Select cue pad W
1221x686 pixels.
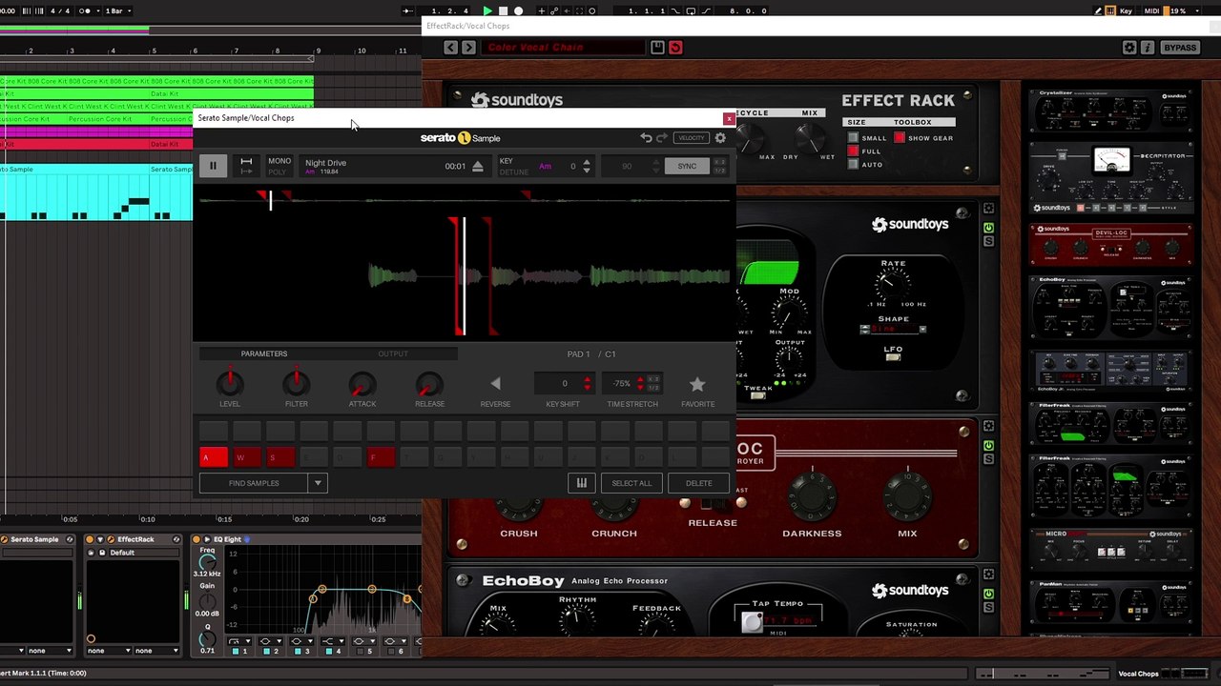(247, 457)
